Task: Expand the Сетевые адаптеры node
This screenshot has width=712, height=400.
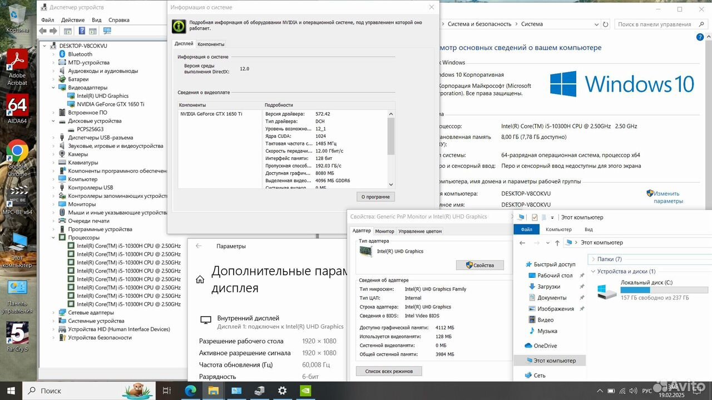Action: pyautogui.click(x=54, y=312)
